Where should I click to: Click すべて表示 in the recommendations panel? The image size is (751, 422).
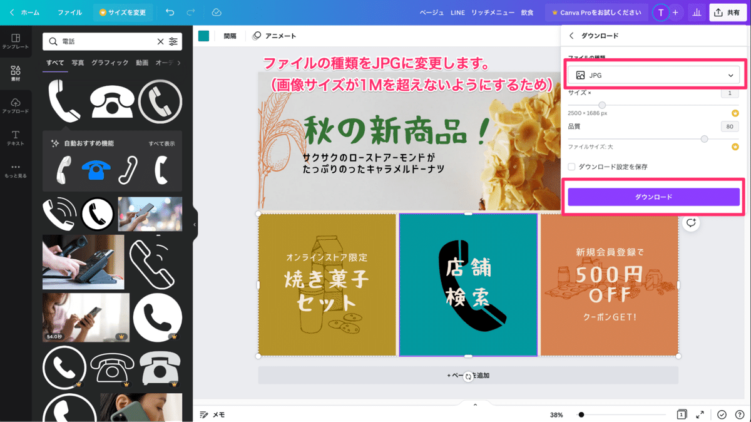pos(161,143)
